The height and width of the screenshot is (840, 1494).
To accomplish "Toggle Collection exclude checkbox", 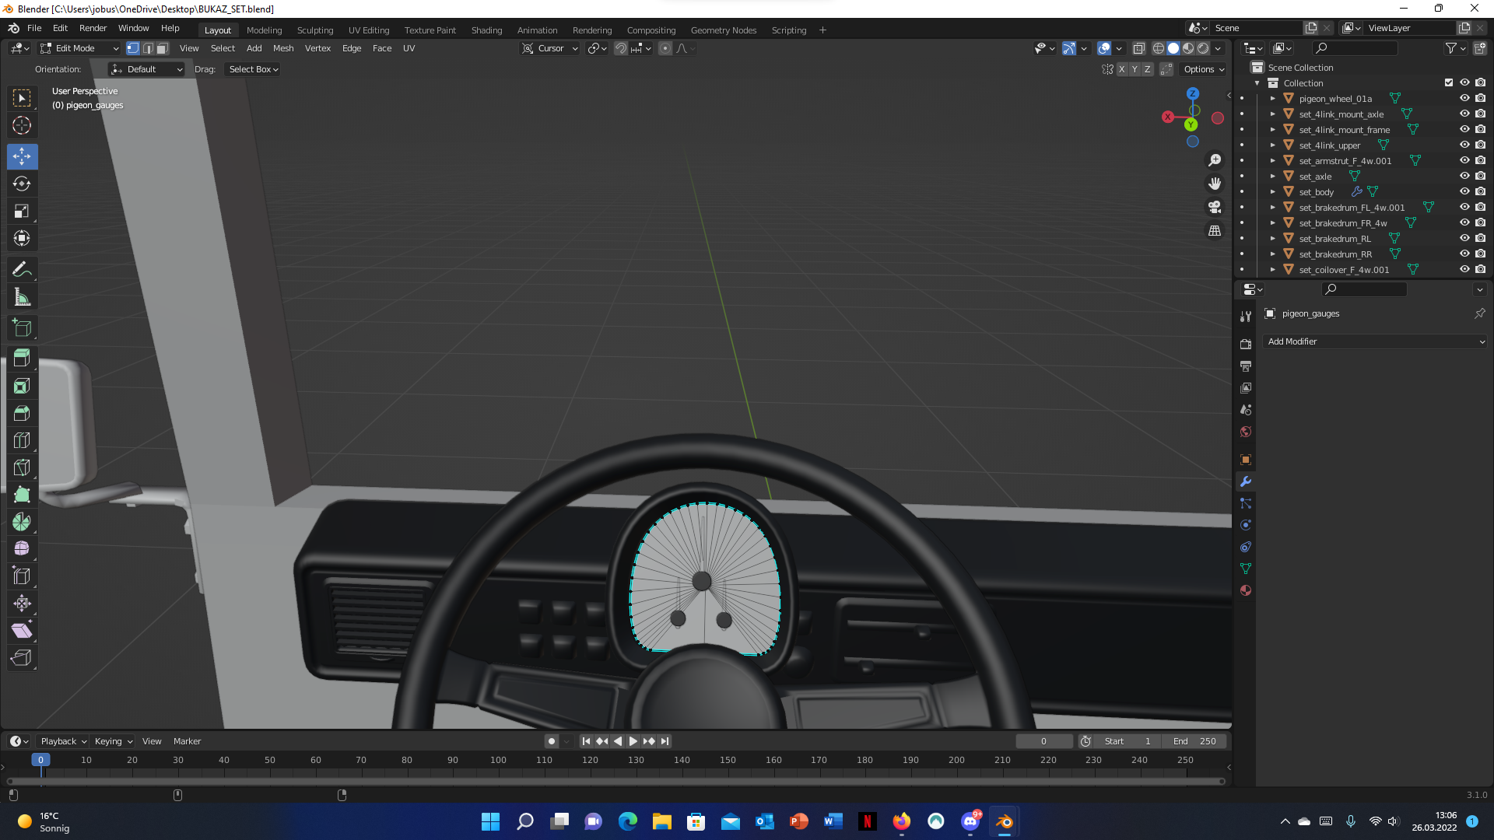I will 1448,83.
